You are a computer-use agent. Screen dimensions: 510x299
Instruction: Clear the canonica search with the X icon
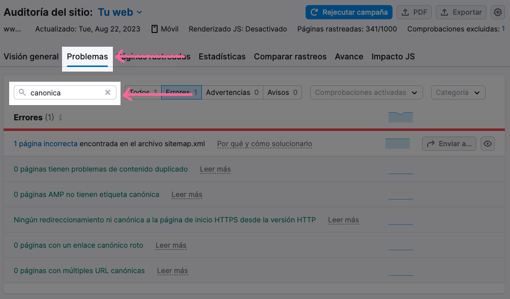[x=107, y=92]
